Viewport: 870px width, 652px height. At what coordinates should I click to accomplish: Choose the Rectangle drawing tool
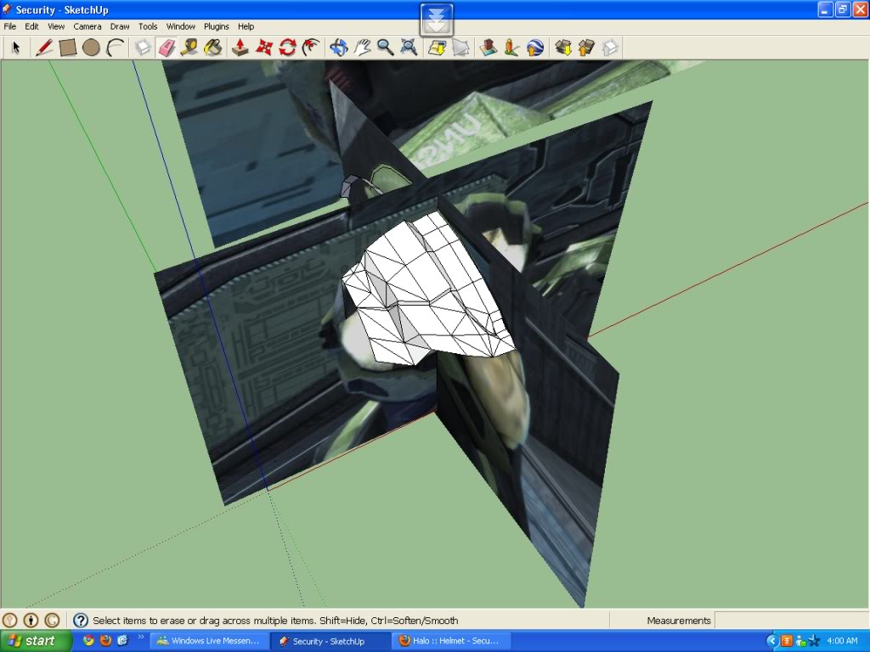coord(68,48)
